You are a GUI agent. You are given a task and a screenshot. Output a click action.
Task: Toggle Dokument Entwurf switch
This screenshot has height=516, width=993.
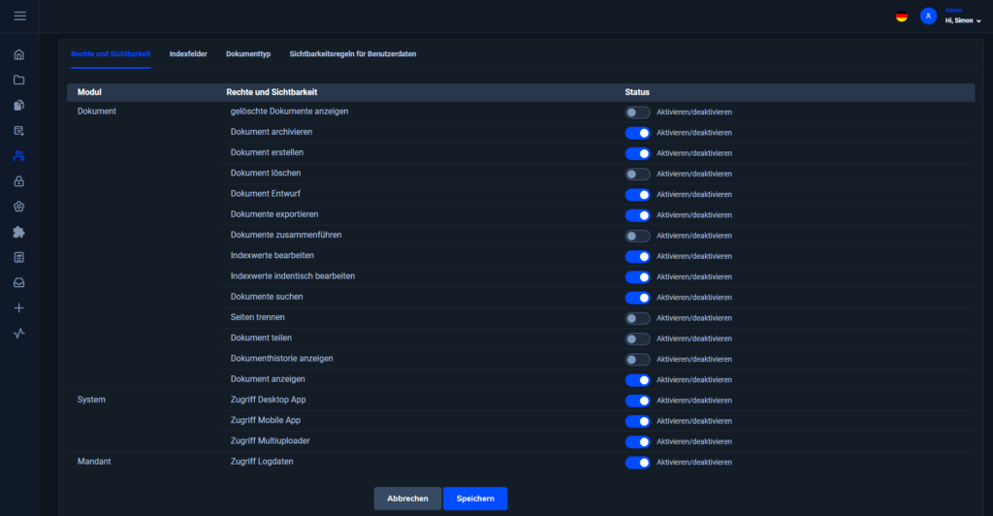637,194
